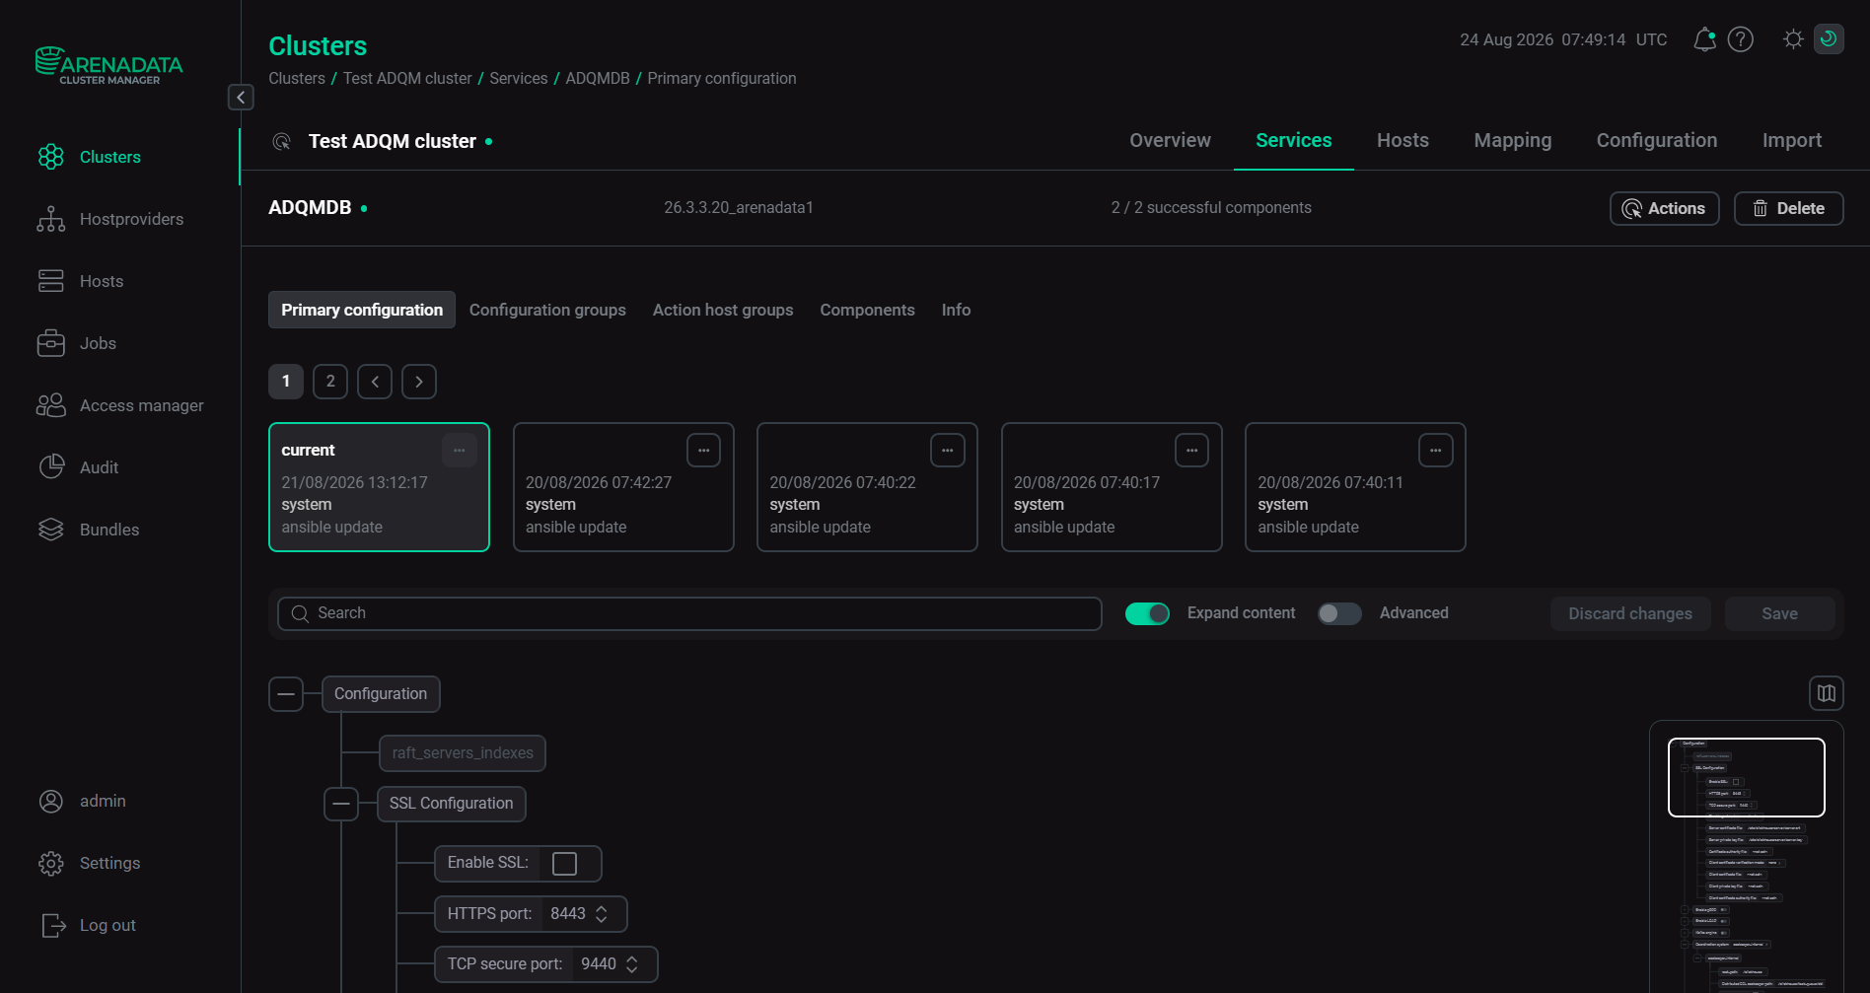Select configuration page 2
Viewport: 1870px width, 993px height.
330,382
